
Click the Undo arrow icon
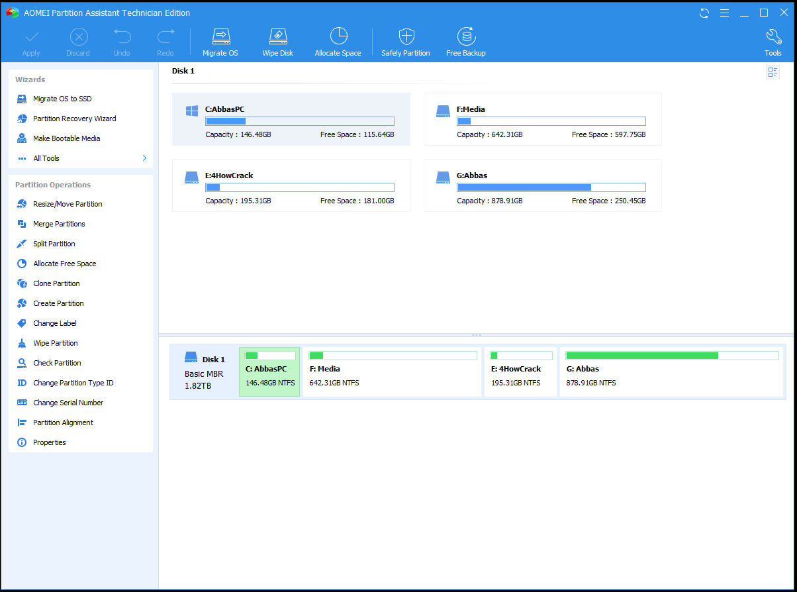pyautogui.click(x=122, y=36)
